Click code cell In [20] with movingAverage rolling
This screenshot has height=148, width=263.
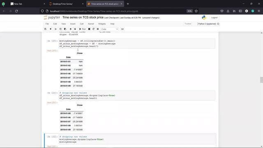[137, 44]
